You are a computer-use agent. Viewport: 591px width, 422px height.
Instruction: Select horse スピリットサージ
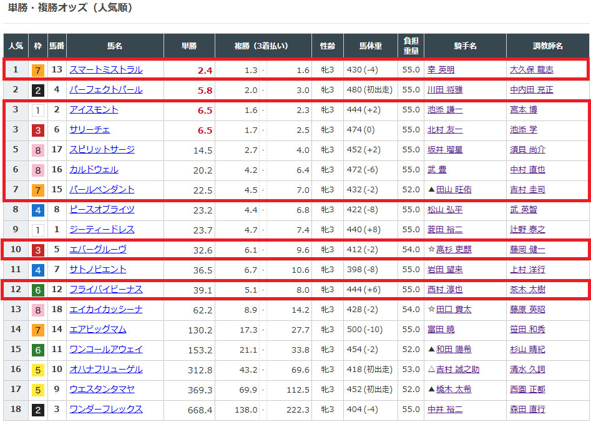pyautogui.click(x=102, y=150)
